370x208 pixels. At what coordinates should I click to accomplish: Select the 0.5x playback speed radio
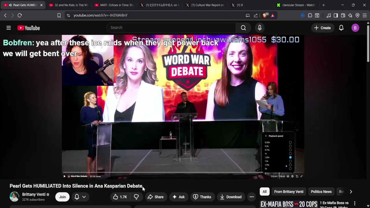coord(290,146)
